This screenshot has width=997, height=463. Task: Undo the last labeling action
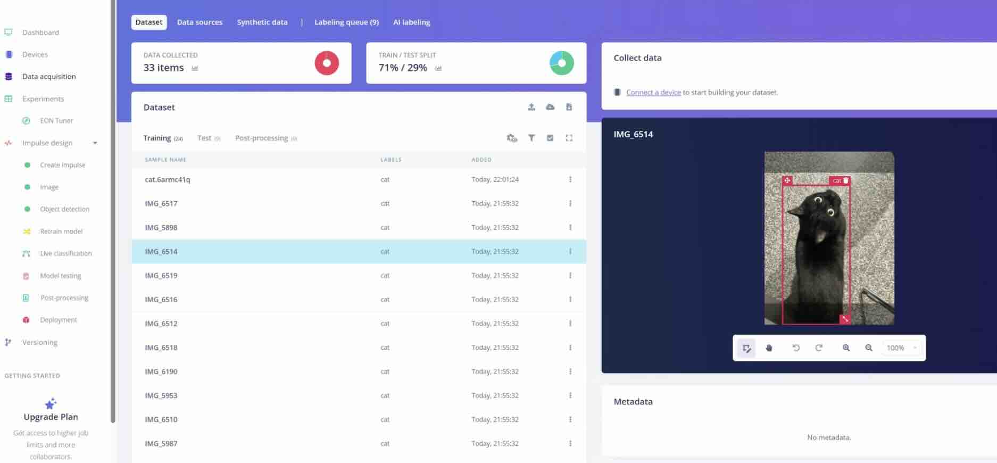pyautogui.click(x=796, y=348)
